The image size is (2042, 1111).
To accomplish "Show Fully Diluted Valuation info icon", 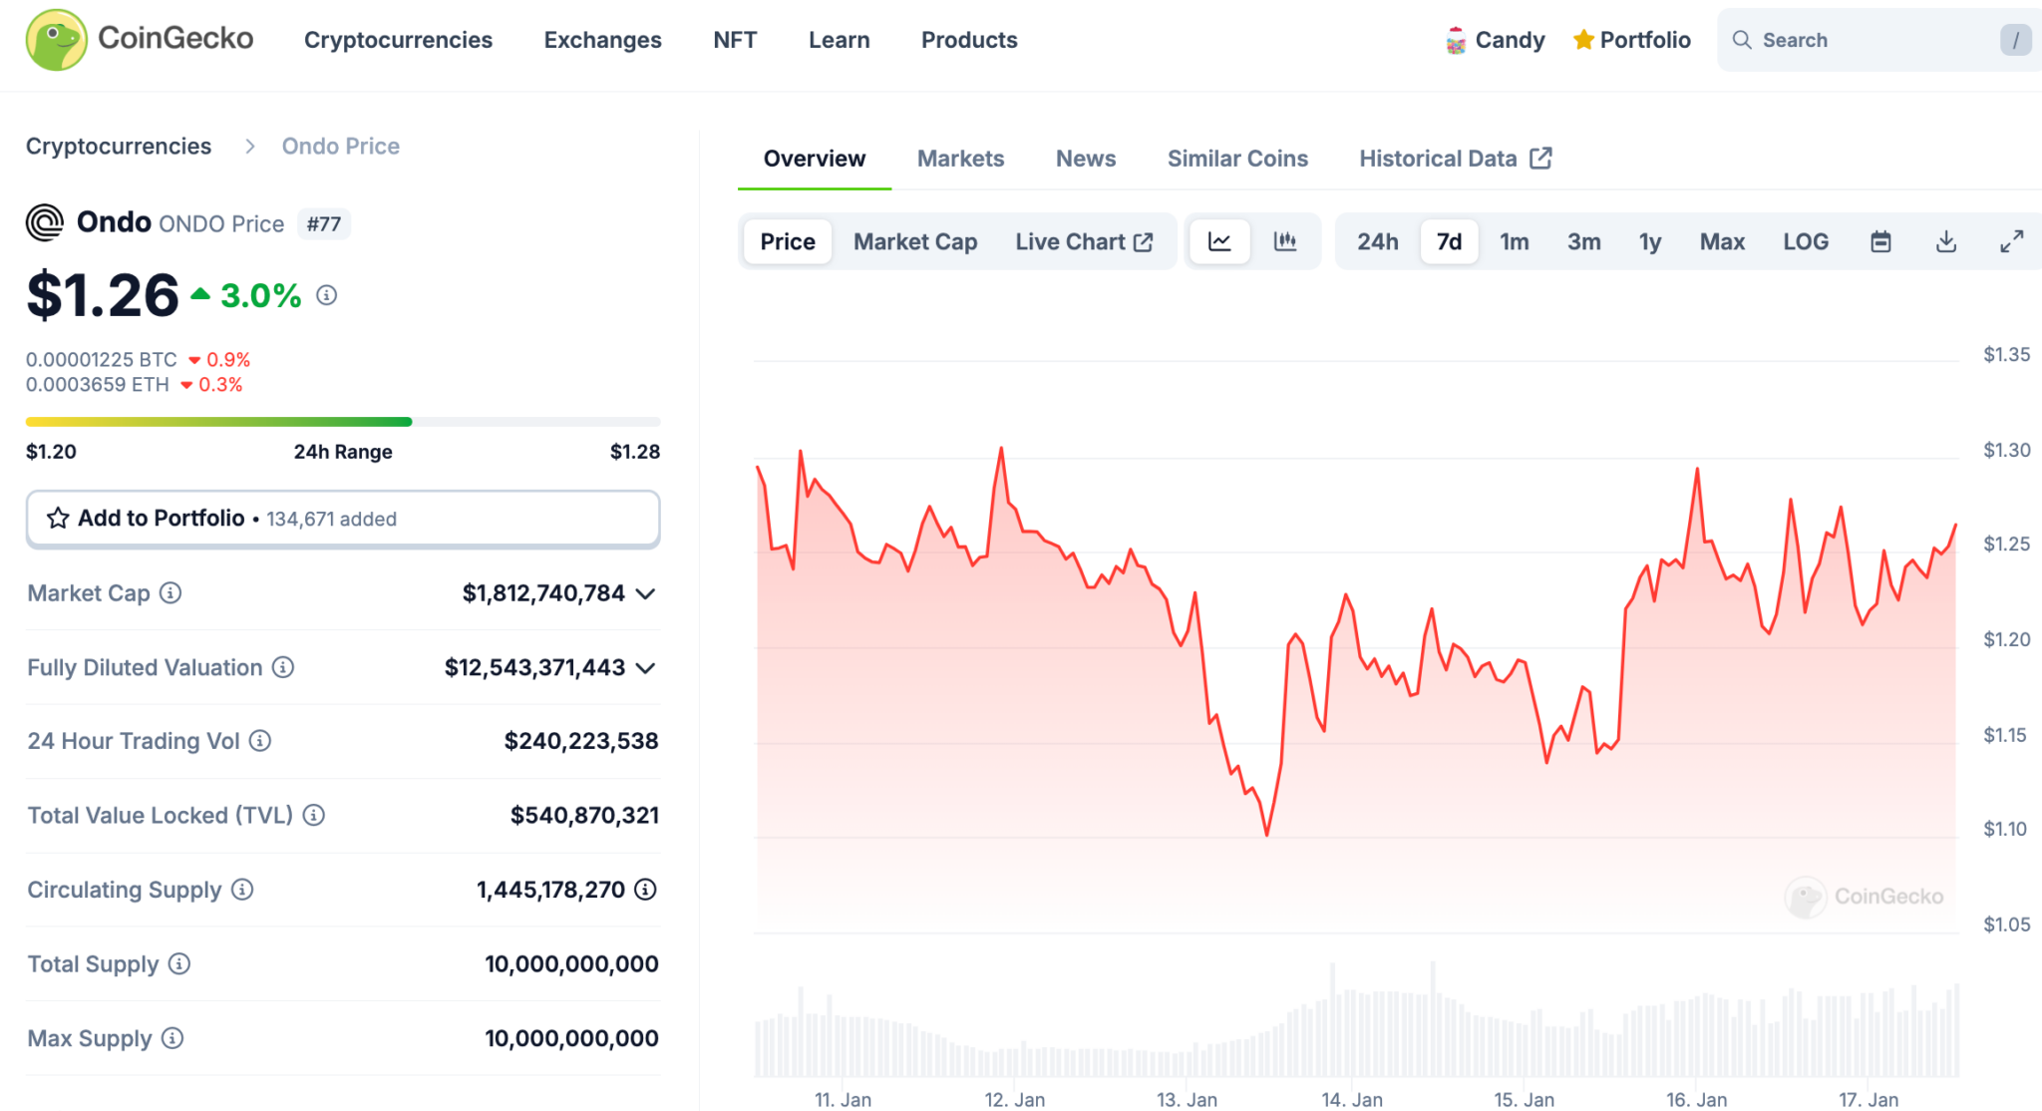I will point(283,667).
